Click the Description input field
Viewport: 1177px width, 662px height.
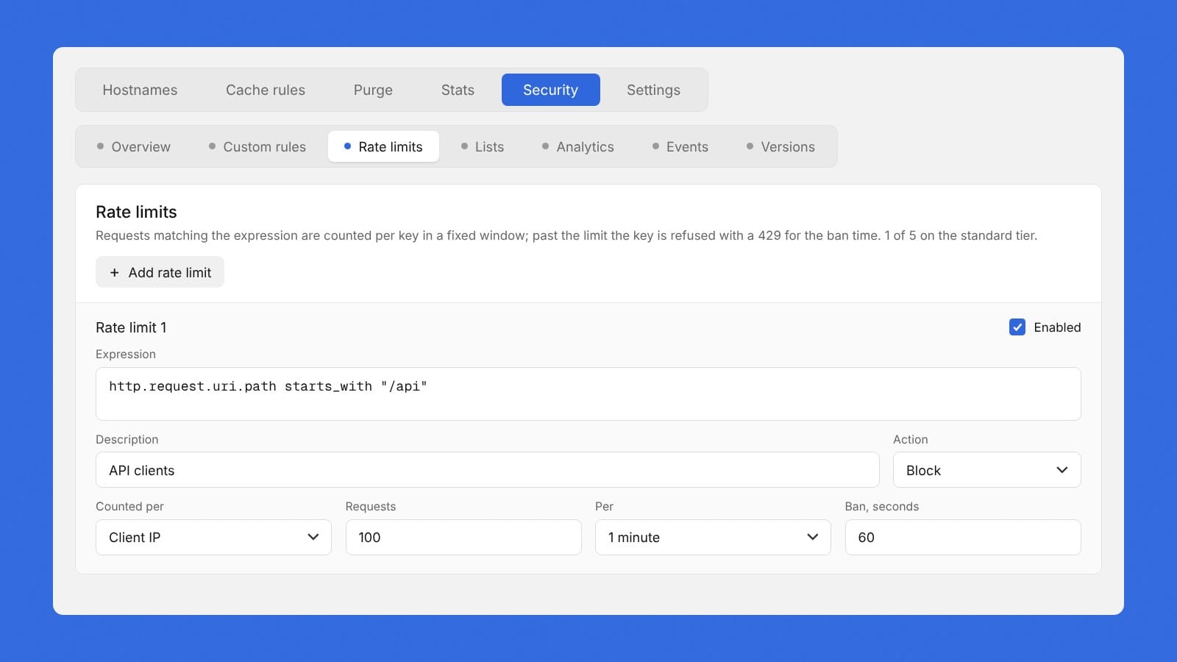point(487,470)
